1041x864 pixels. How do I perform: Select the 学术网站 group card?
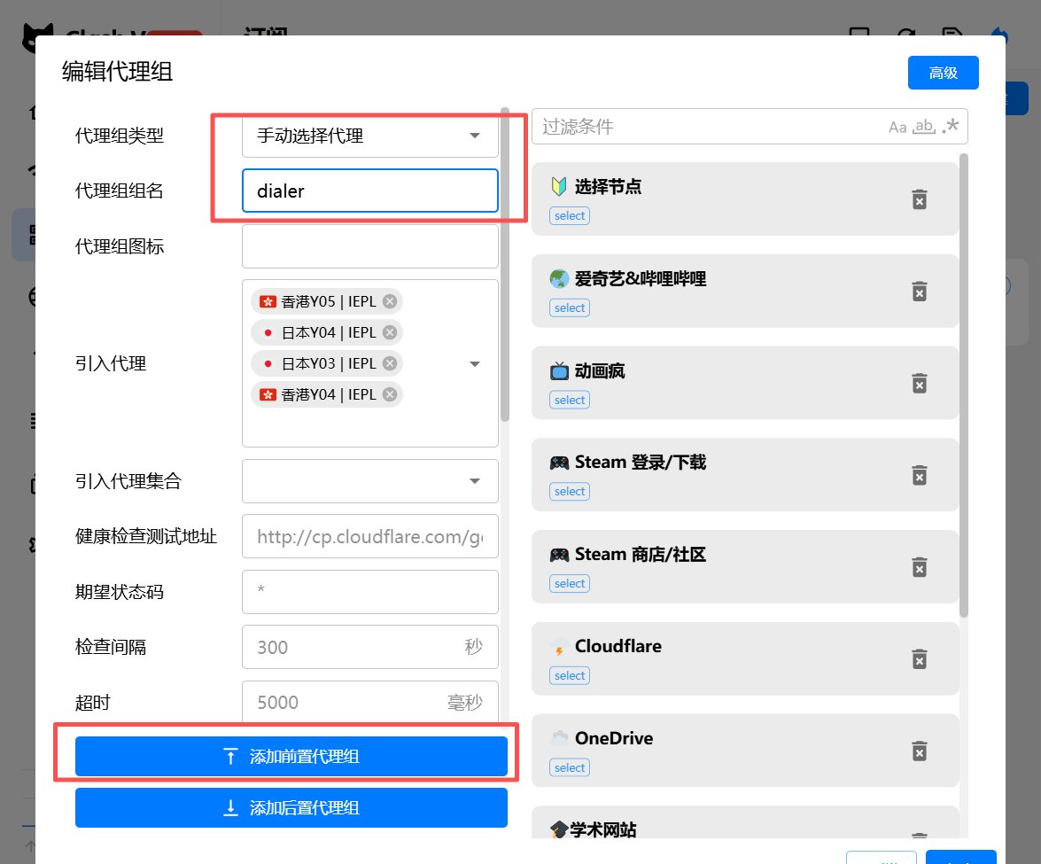745,823
